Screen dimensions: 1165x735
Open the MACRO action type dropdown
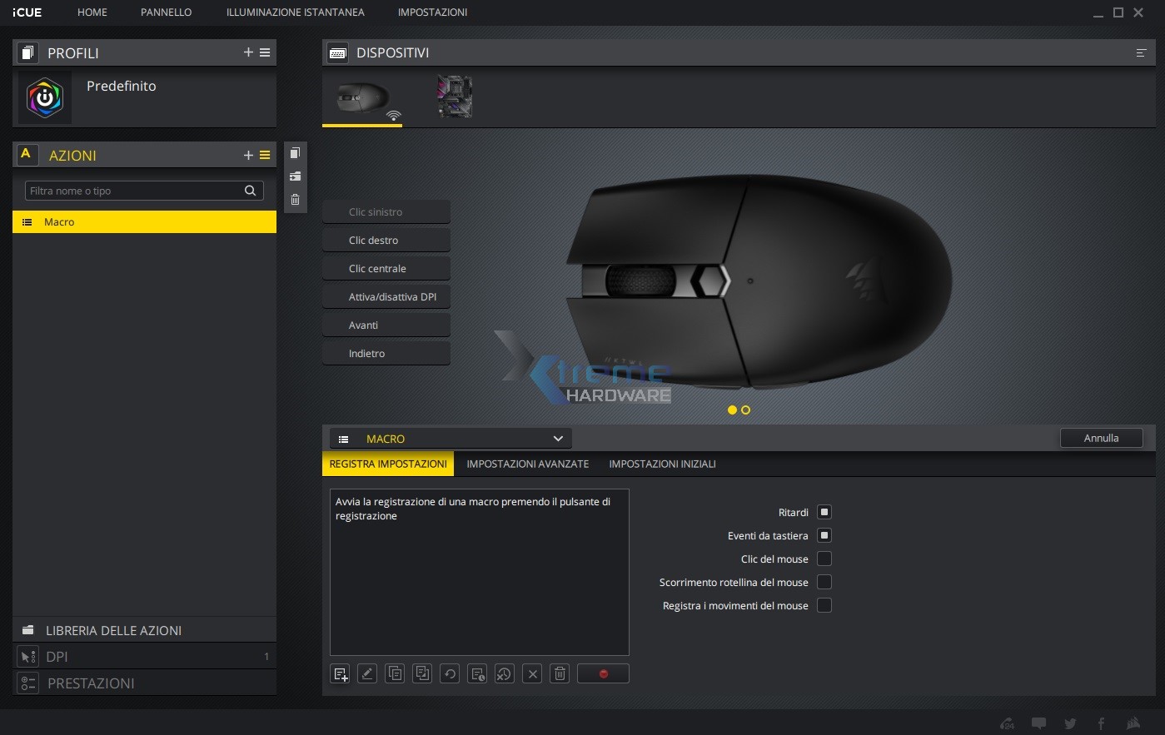tap(451, 439)
